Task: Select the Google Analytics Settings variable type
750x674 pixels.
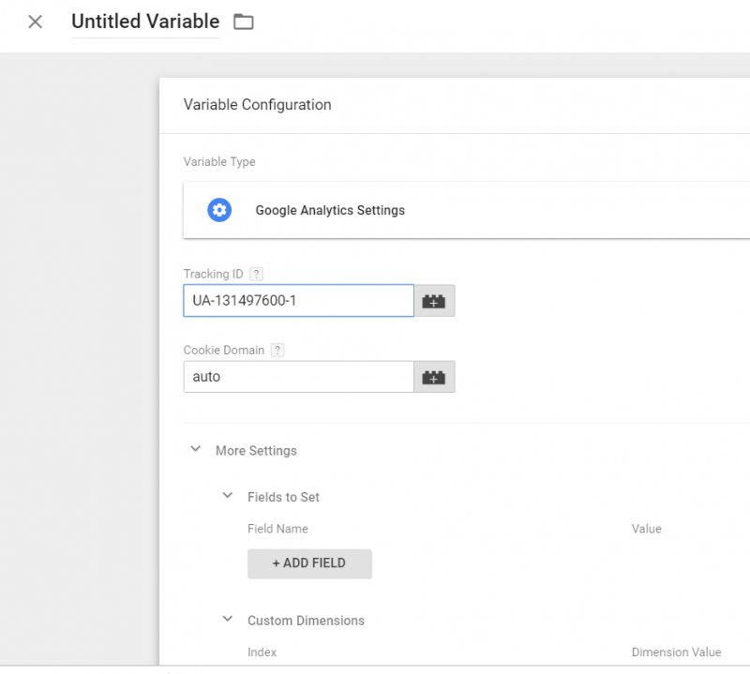Action: point(466,210)
